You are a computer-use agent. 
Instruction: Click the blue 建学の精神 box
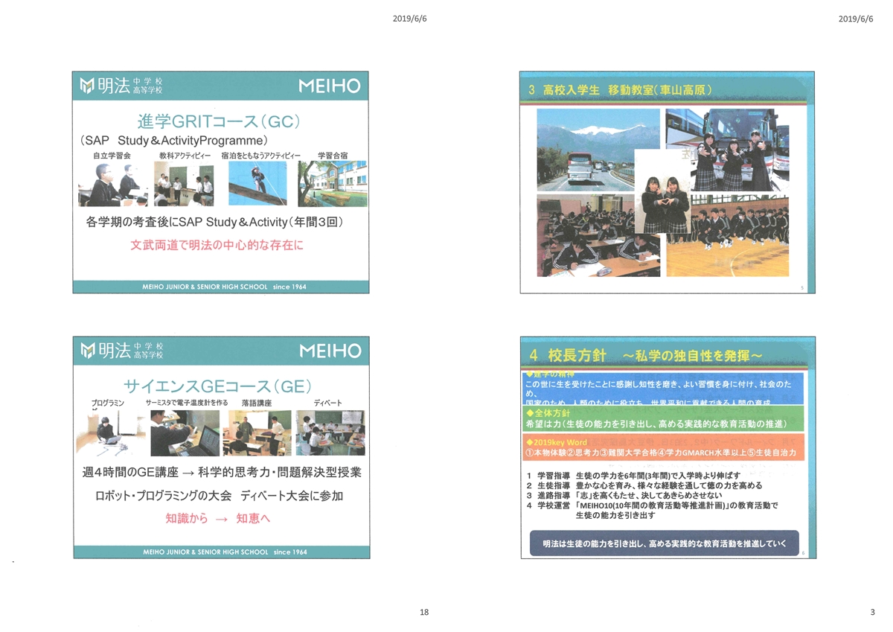point(662,387)
